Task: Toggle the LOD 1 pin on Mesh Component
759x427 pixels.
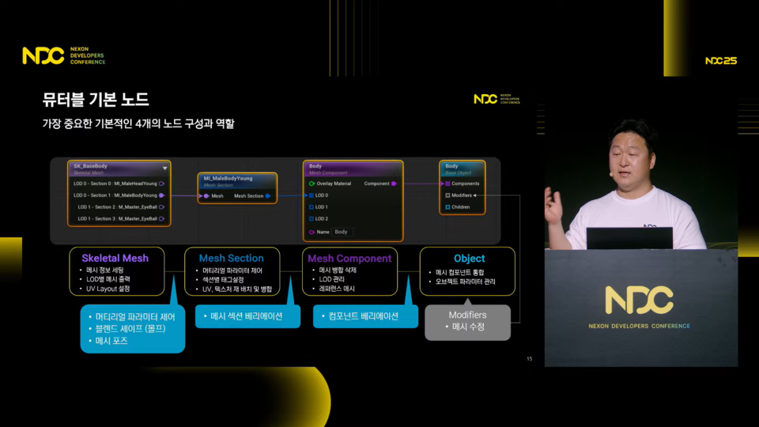Action: click(x=312, y=207)
